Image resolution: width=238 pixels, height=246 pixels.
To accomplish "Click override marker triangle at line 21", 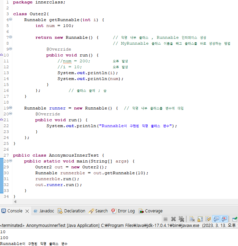I will point(2,120).
